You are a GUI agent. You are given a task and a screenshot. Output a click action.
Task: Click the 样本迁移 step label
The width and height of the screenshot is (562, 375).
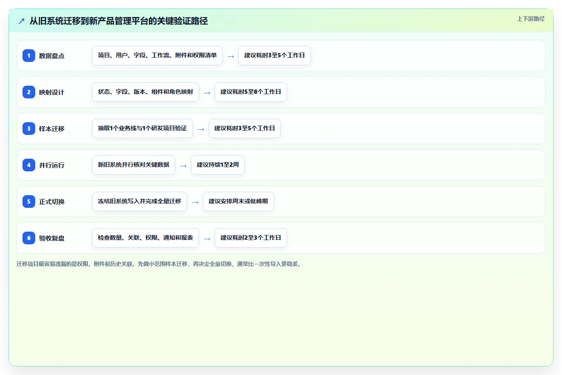[52, 129]
